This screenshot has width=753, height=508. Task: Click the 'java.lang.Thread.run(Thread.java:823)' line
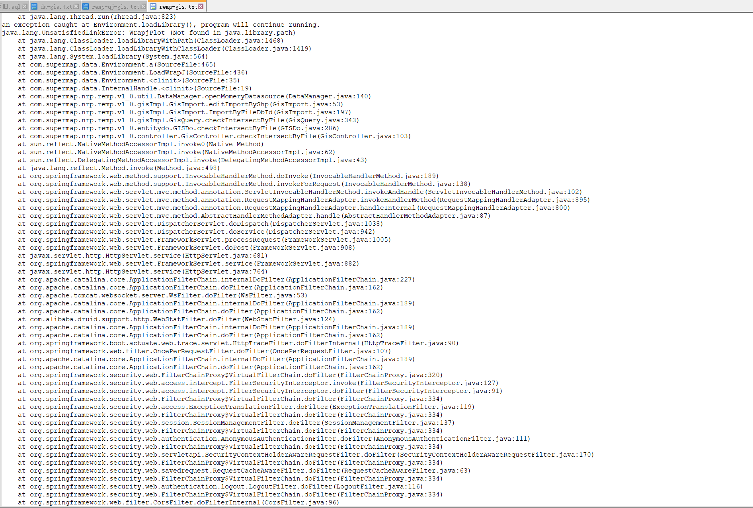pos(97,17)
